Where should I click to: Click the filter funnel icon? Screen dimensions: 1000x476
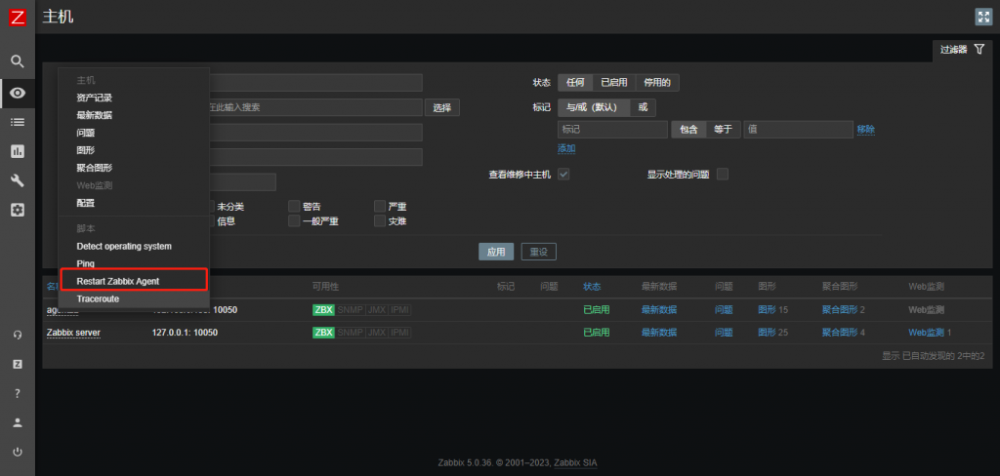coord(979,49)
